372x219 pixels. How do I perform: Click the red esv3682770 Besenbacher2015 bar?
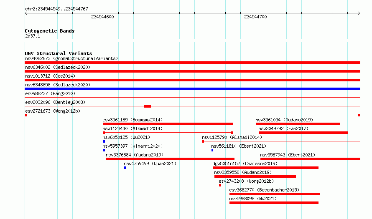(275, 194)
